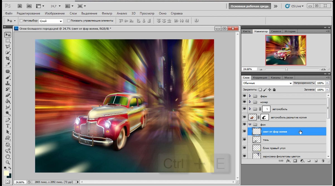Create a new layer group folder icon
This screenshot has width=335, height=186.
pos(309,161)
